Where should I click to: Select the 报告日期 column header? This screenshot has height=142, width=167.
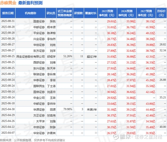(x=8, y=13)
